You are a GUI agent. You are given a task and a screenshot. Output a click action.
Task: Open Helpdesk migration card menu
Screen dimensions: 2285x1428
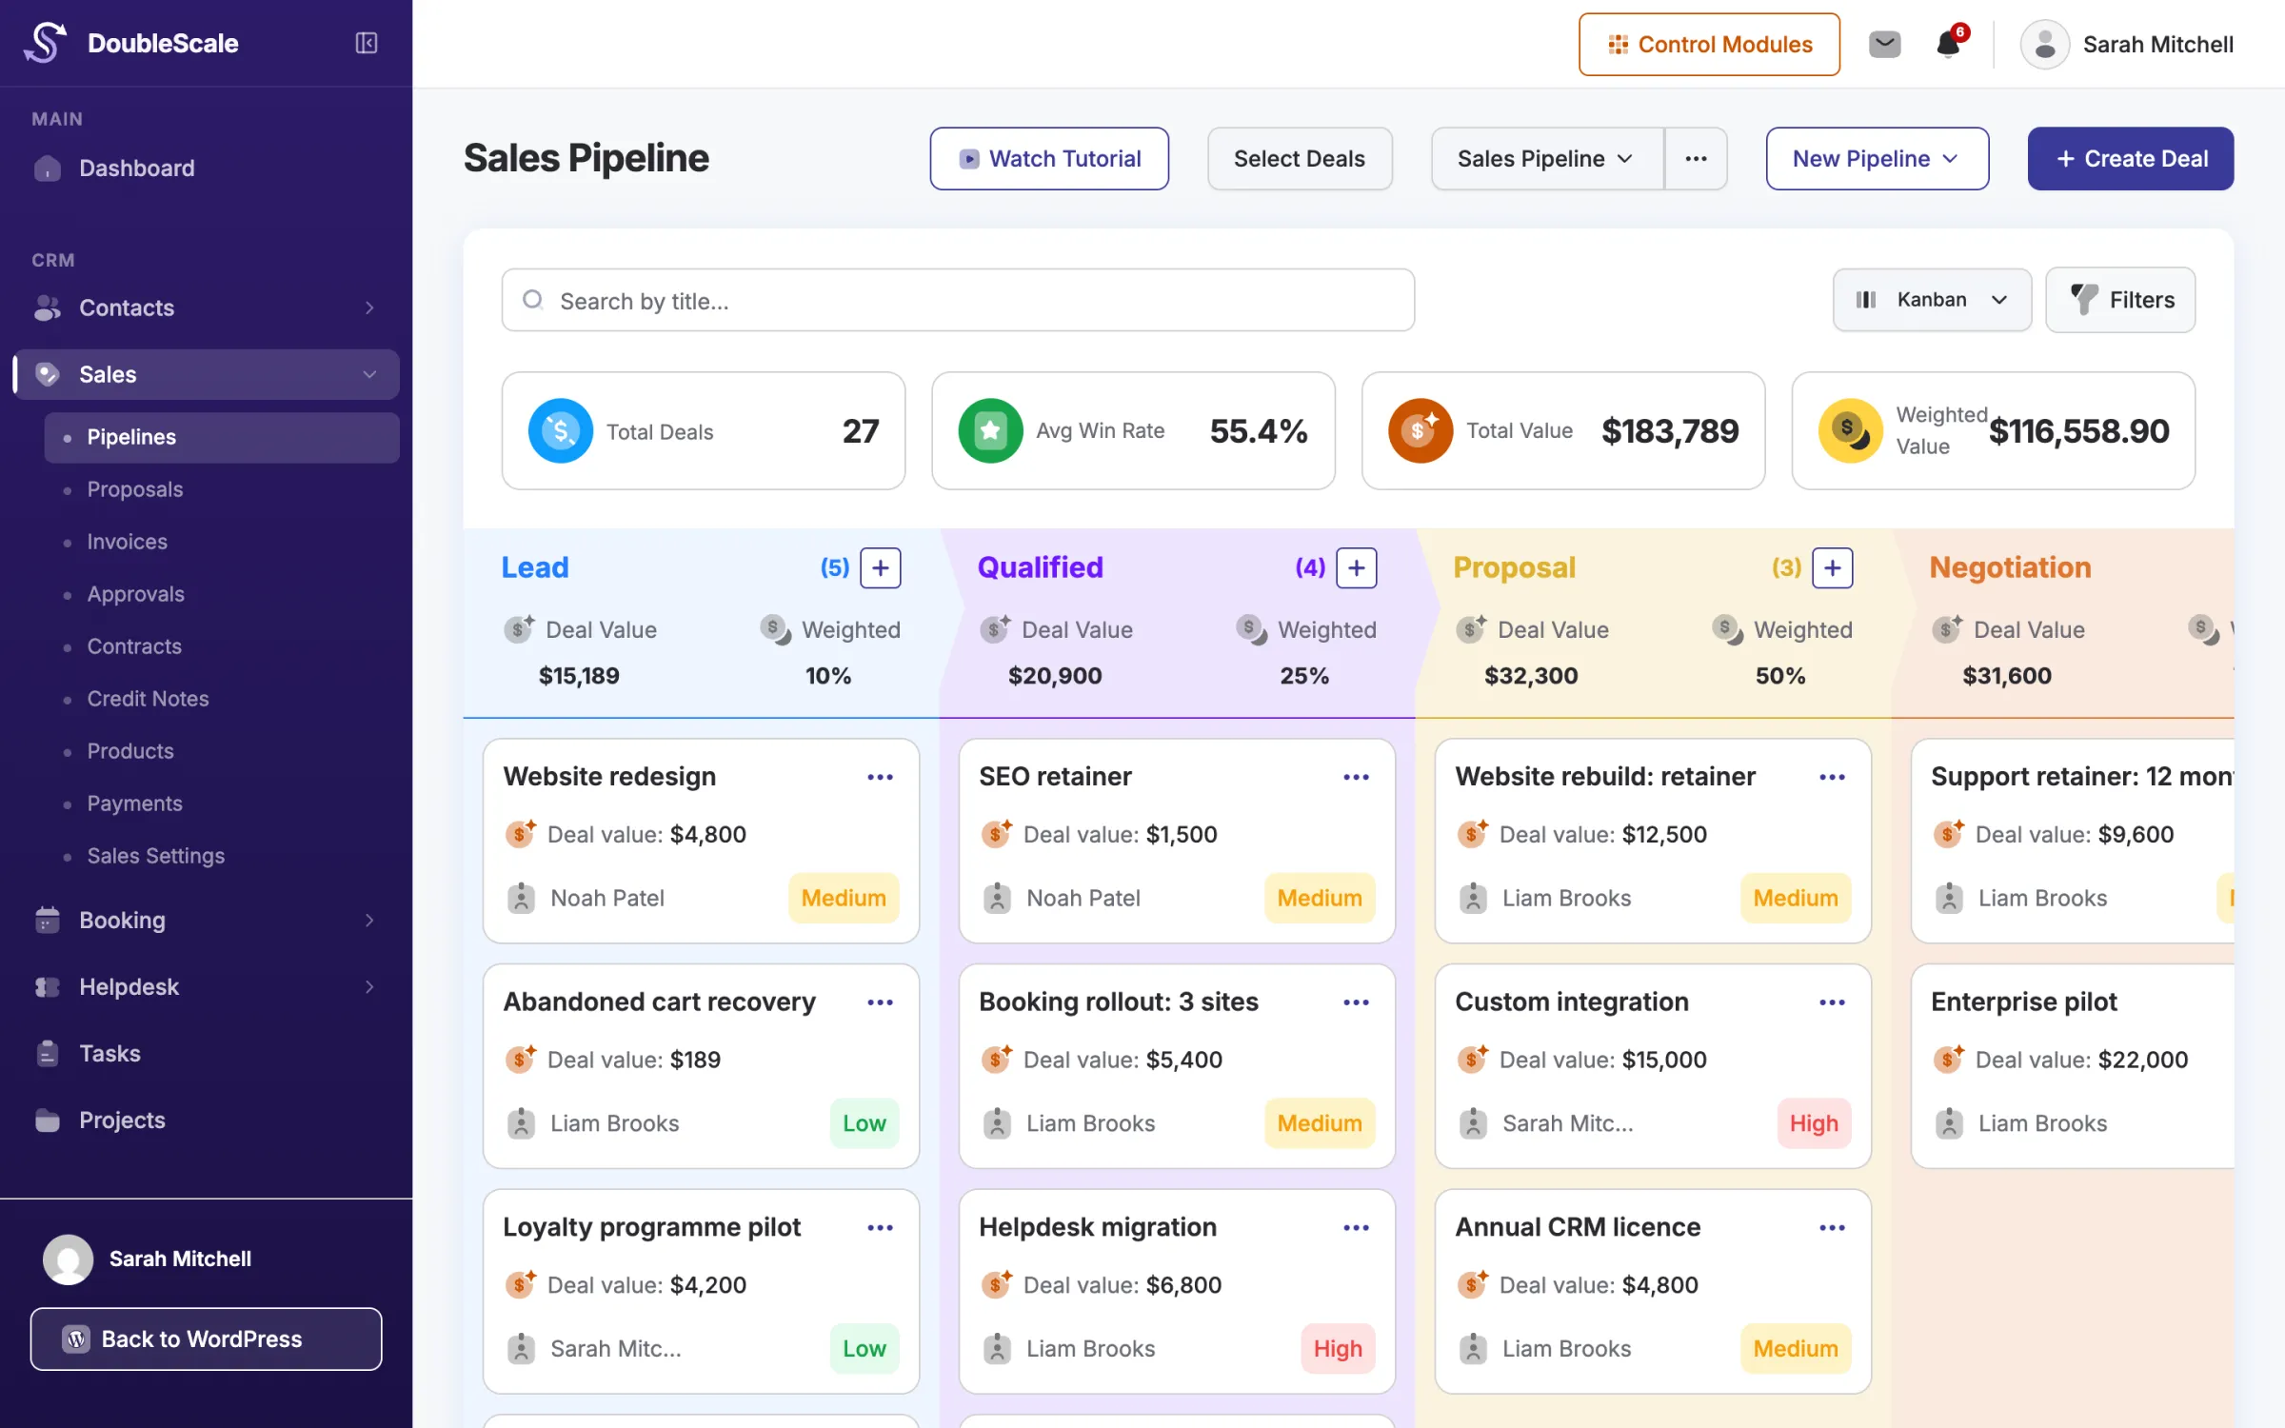1357,1228
